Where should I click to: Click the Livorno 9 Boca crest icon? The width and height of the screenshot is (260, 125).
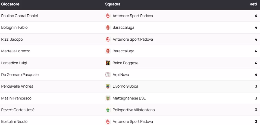tap(108, 86)
